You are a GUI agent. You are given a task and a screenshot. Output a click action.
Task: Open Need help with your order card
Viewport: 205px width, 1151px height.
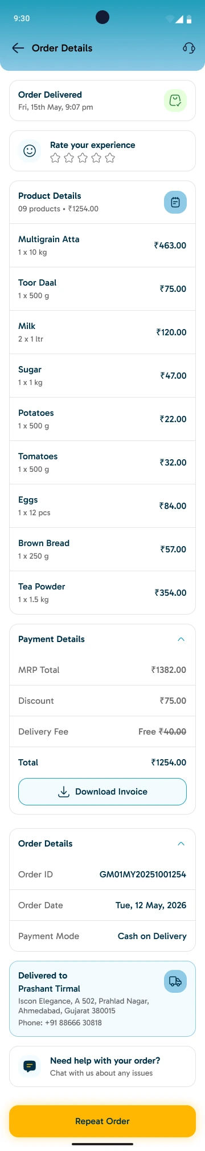click(x=102, y=1066)
